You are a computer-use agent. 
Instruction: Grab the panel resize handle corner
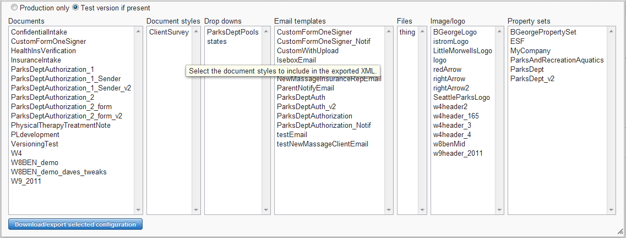618,231
